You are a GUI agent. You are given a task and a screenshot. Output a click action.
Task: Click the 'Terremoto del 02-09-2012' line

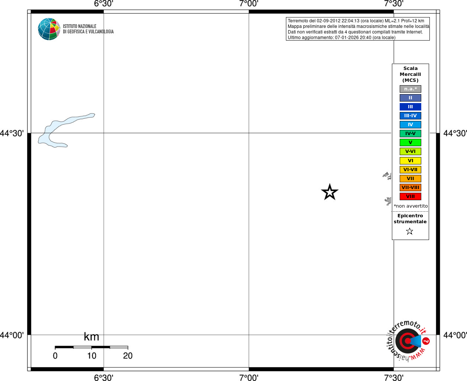tap(356, 21)
